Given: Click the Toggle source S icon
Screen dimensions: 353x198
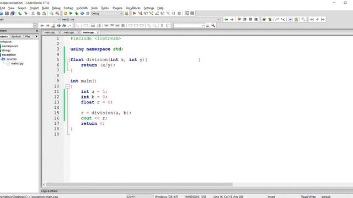Looking at the screenshot, I should [x=162, y=26].
